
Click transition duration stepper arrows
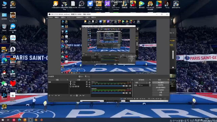pyautogui.click(x=150, y=85)
